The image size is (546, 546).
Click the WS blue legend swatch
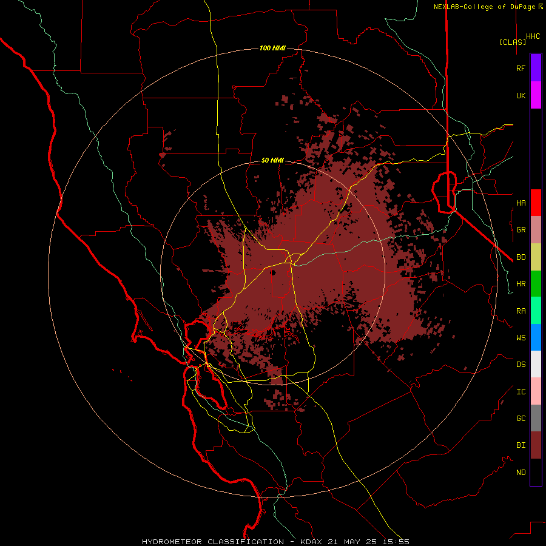click(x=536, y=337)
